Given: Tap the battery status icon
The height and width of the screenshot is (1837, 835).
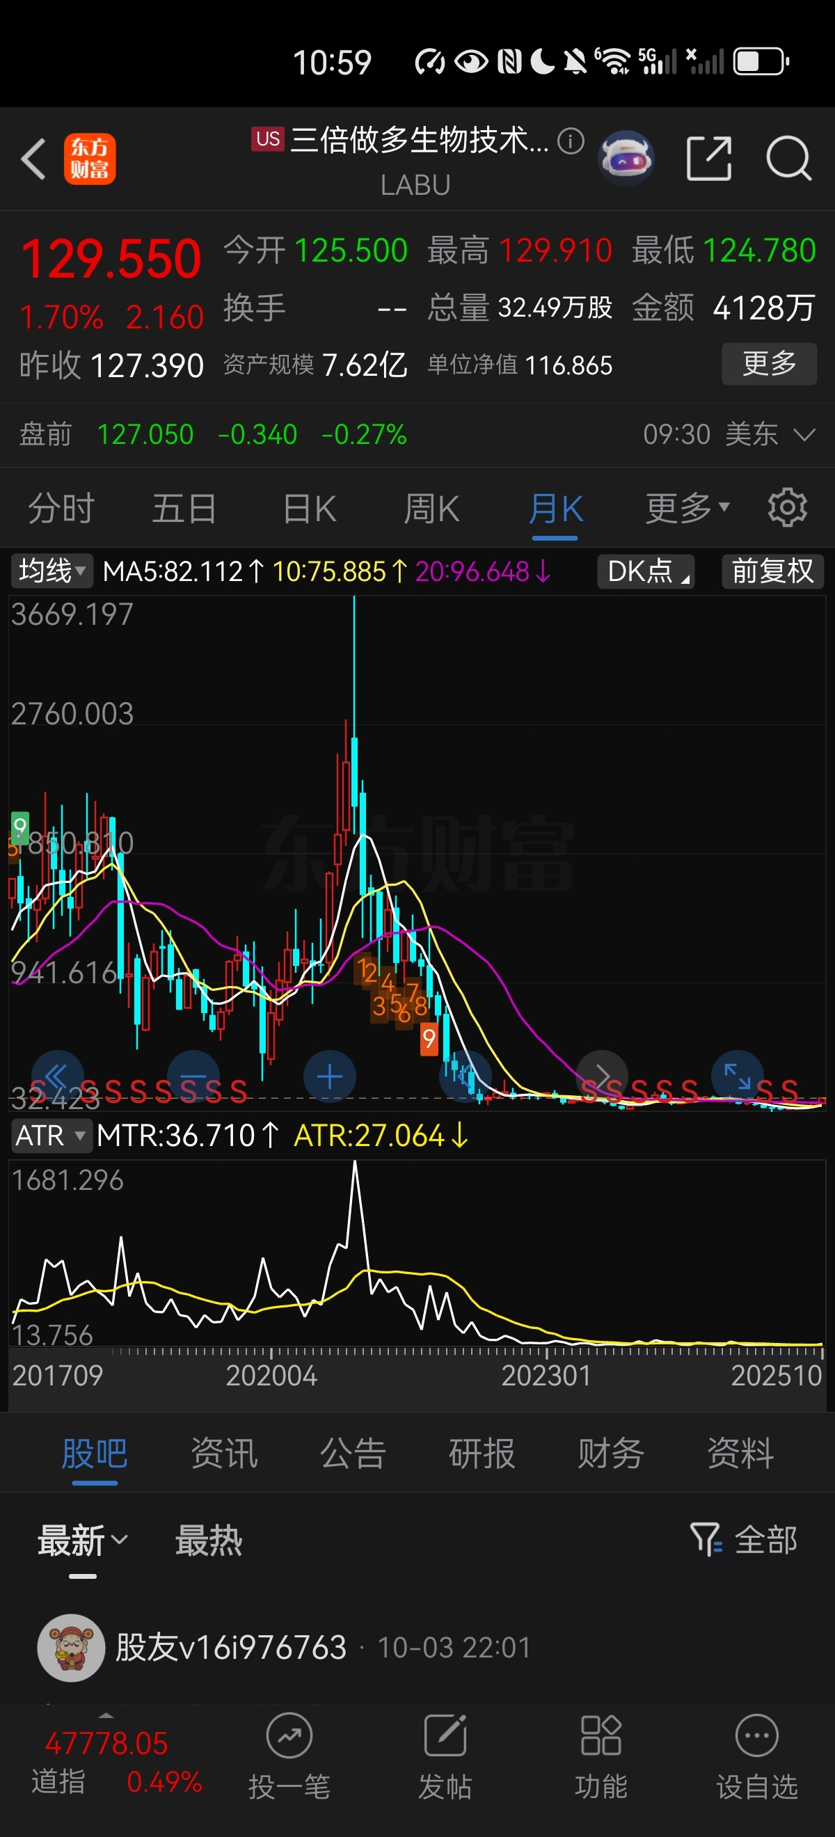Looking at the screenshot, I should click(x=761, y=61).
